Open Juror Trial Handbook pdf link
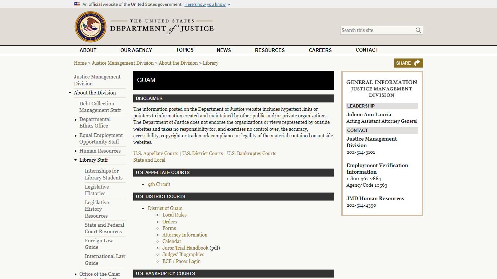Screen dimensions: 497x279 coord(185,248)
